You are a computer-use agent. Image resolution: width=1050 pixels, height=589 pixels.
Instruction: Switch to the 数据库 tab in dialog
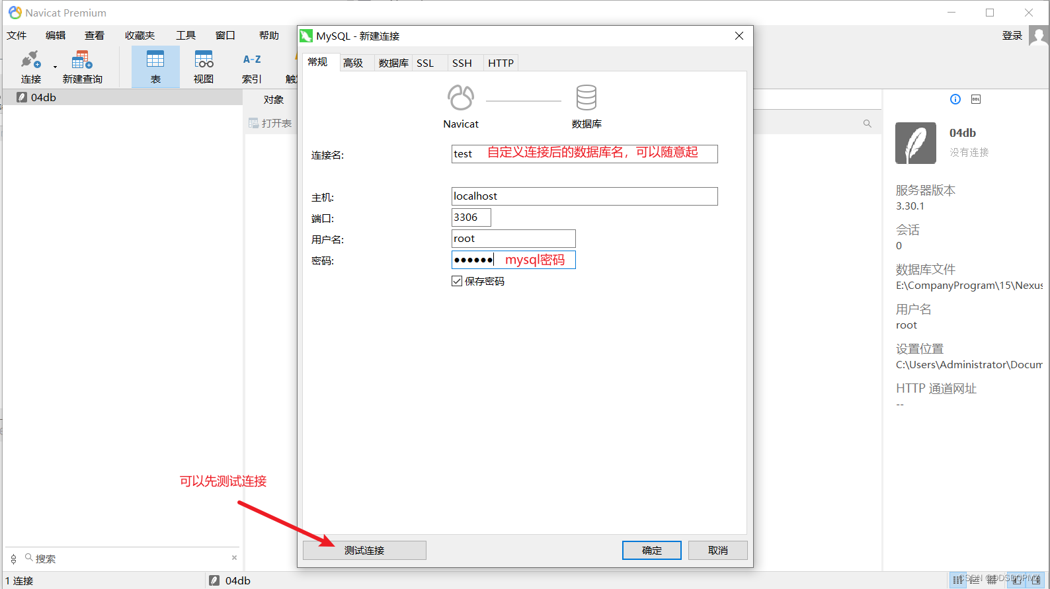point(393,63)
